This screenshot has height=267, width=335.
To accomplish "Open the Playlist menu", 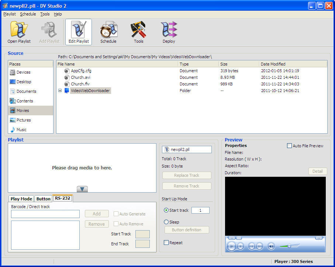I will point(10,14).
